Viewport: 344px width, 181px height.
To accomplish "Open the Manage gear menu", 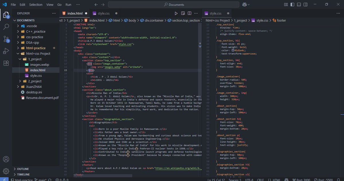I will pyautogui.click(x=6, y=171).
